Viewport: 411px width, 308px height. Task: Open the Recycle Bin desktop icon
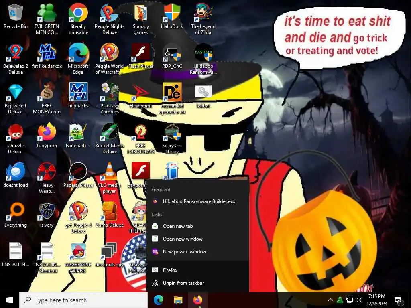coord(16,16)
